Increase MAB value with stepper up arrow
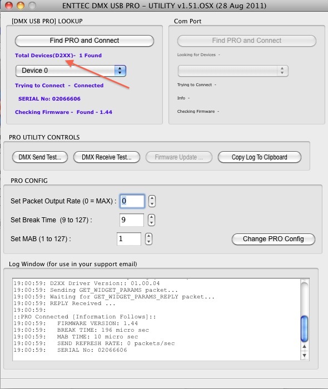 [148, 236]
